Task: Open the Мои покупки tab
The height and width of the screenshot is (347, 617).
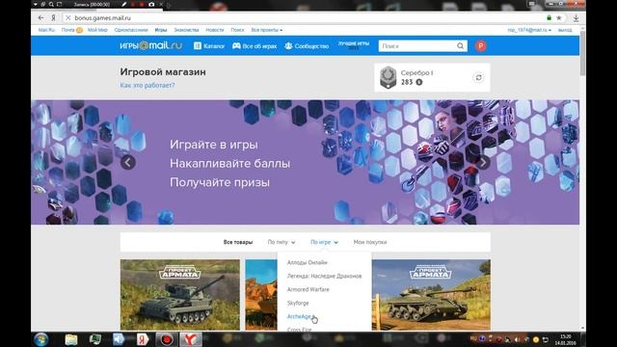Action: (x=370, y=242)
